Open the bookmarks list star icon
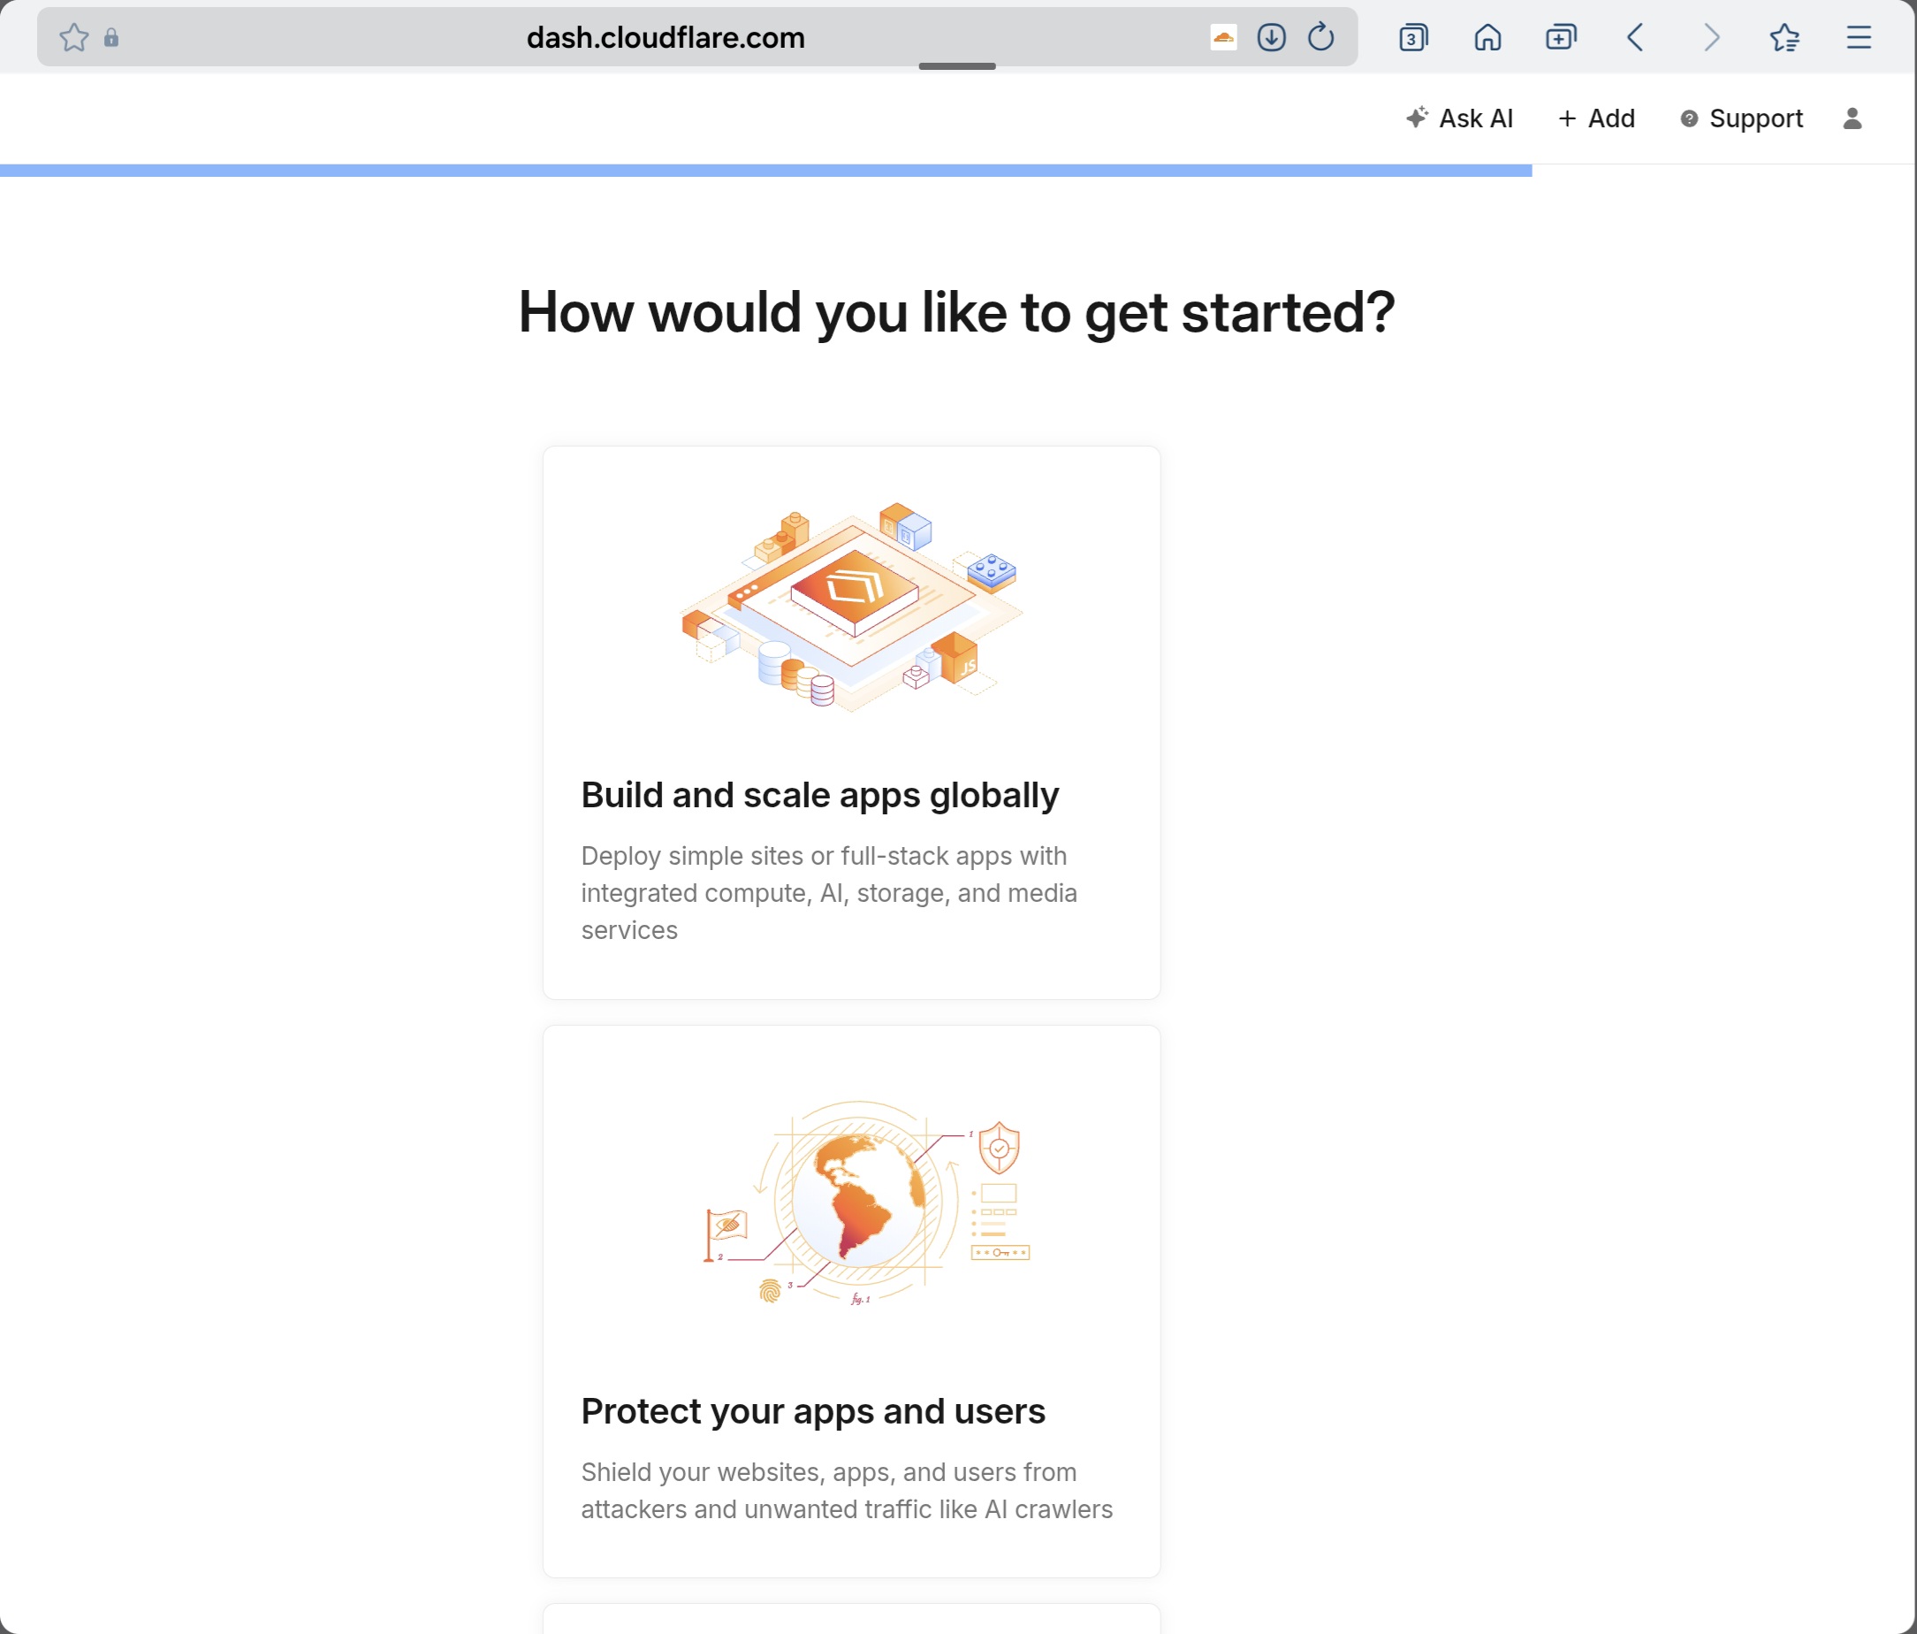The width and height of the screenshot is (1917, 1634). (x=1784, y=38)
